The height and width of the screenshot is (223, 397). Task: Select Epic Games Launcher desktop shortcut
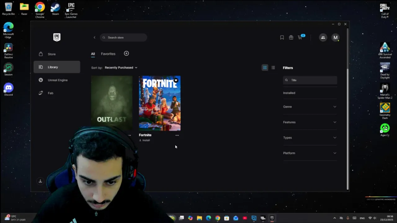[x=71, y=10]
